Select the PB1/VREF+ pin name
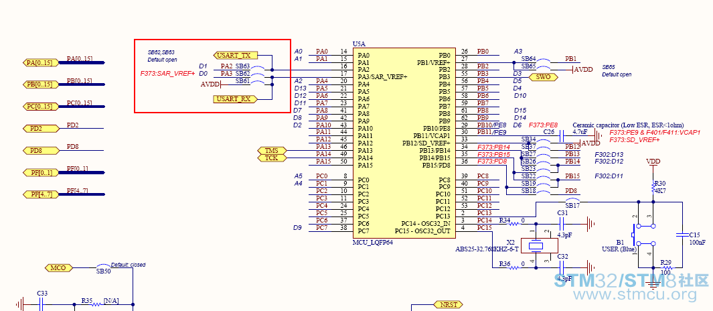 (x=433, y=62)
